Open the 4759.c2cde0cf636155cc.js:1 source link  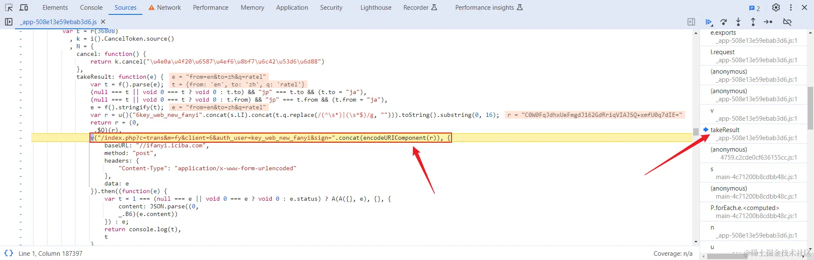tap(758, 158)
